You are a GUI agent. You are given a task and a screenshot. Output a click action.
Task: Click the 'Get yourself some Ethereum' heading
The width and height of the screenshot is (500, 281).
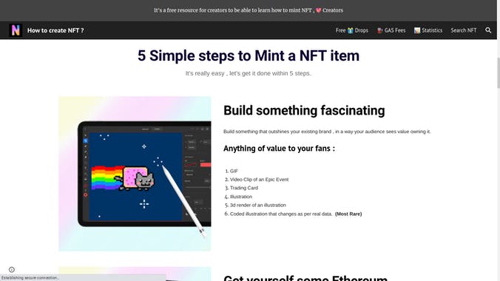click(x=305, y=278)
